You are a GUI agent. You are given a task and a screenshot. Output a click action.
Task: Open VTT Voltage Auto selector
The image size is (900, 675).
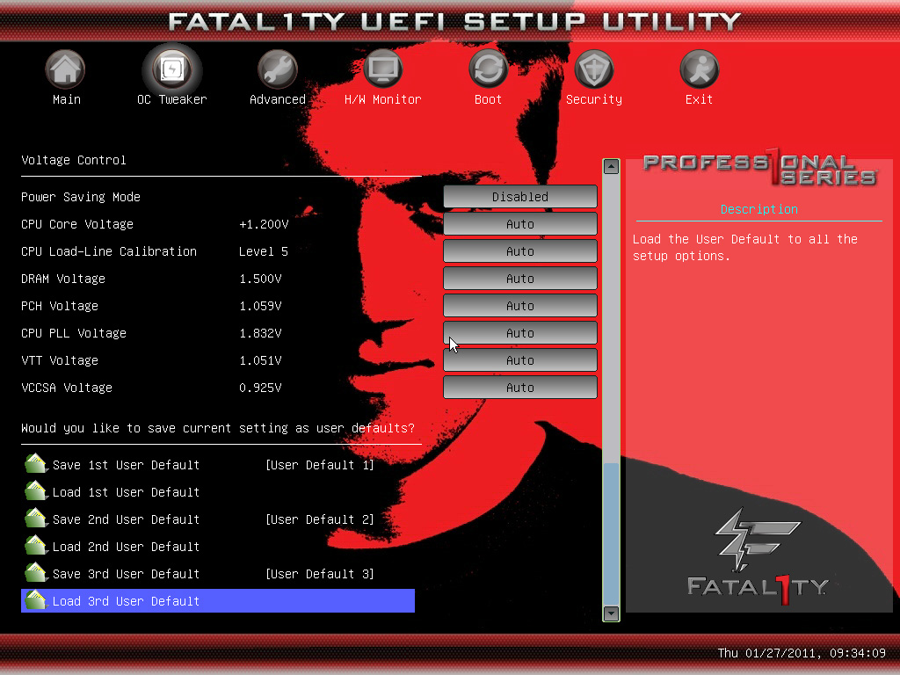point(520,359)
